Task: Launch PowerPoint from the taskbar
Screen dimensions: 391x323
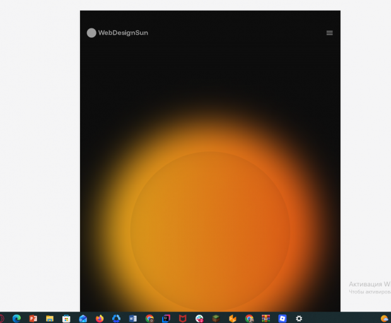Action: pyautogui.click(x=33, y=319)
